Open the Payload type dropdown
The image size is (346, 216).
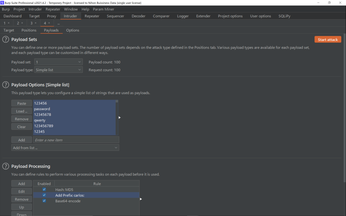point(59,70)
